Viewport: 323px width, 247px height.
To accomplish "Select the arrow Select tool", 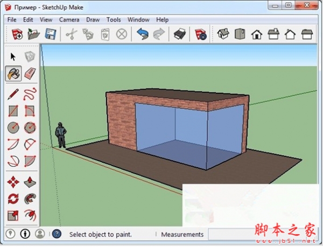I will (13, 57).
